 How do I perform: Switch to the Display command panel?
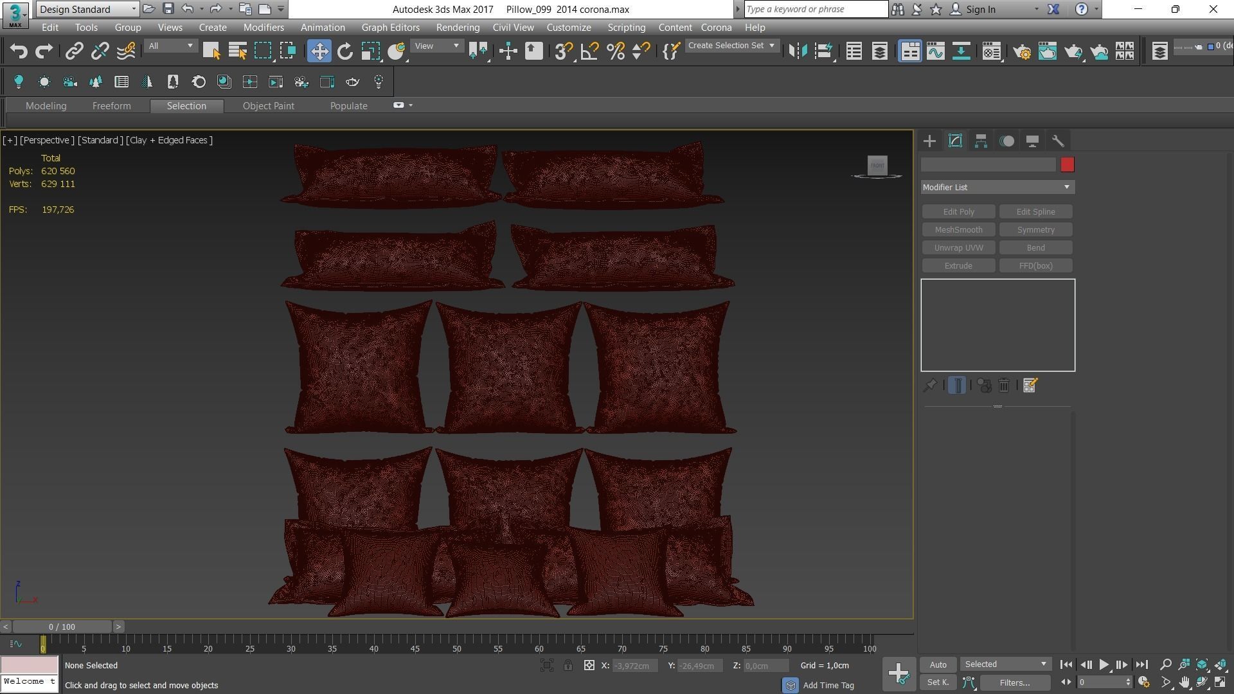pos(1032,141)
